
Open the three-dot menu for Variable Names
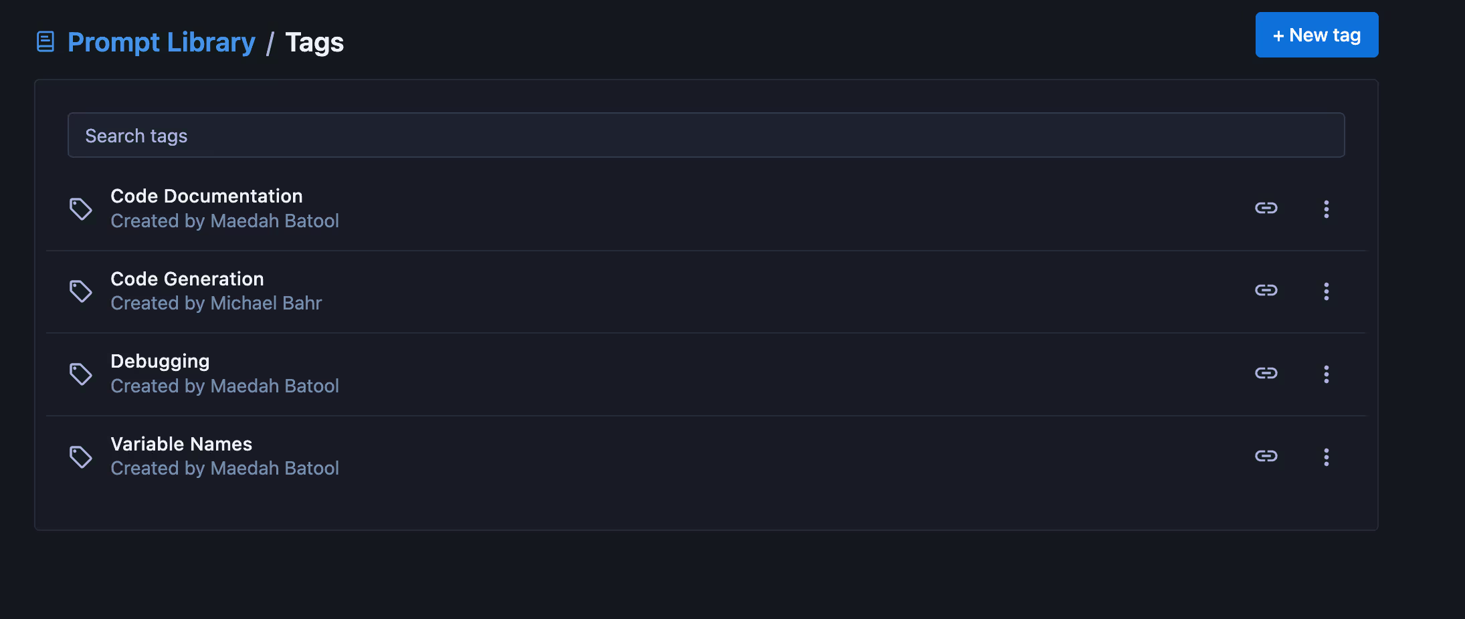tap(1327, 457)
